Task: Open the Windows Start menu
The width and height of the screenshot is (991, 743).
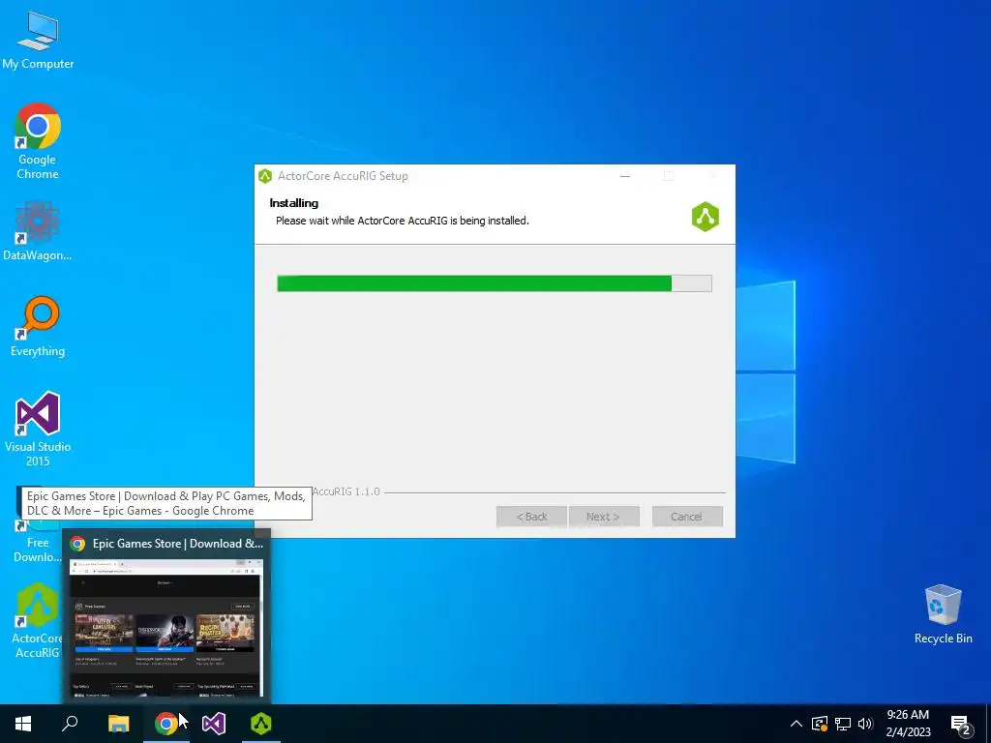Action: [23, 724]
